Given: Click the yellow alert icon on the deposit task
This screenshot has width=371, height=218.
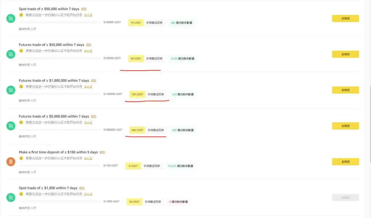Looking at the screenshot, I should [21, 158].
